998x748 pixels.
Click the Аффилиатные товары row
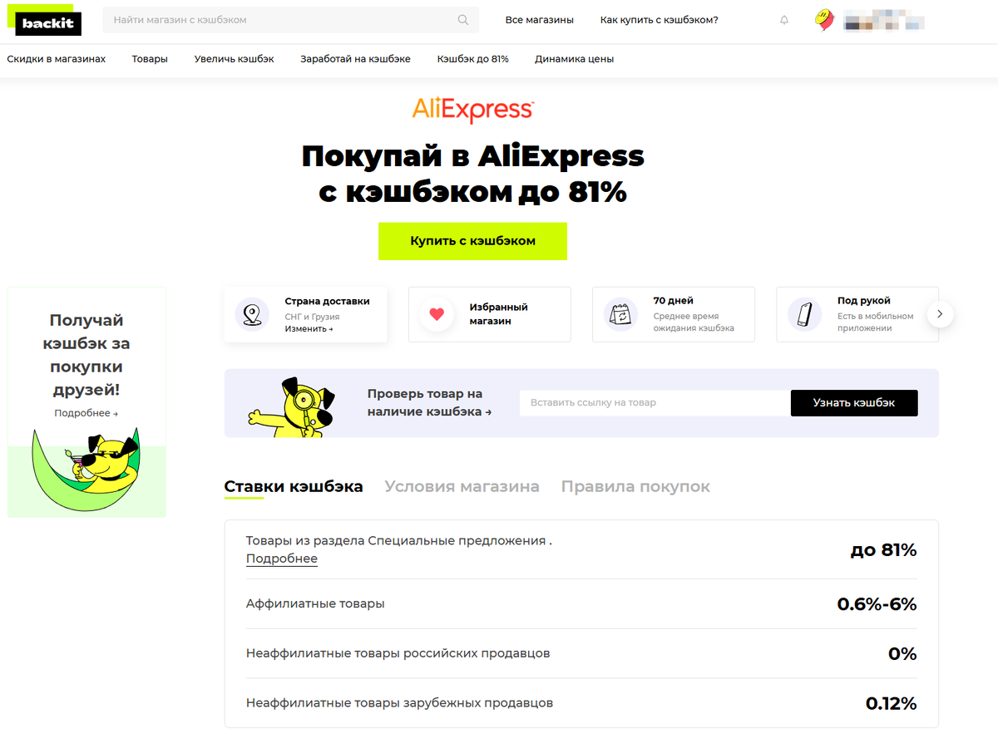click(581, 604)
